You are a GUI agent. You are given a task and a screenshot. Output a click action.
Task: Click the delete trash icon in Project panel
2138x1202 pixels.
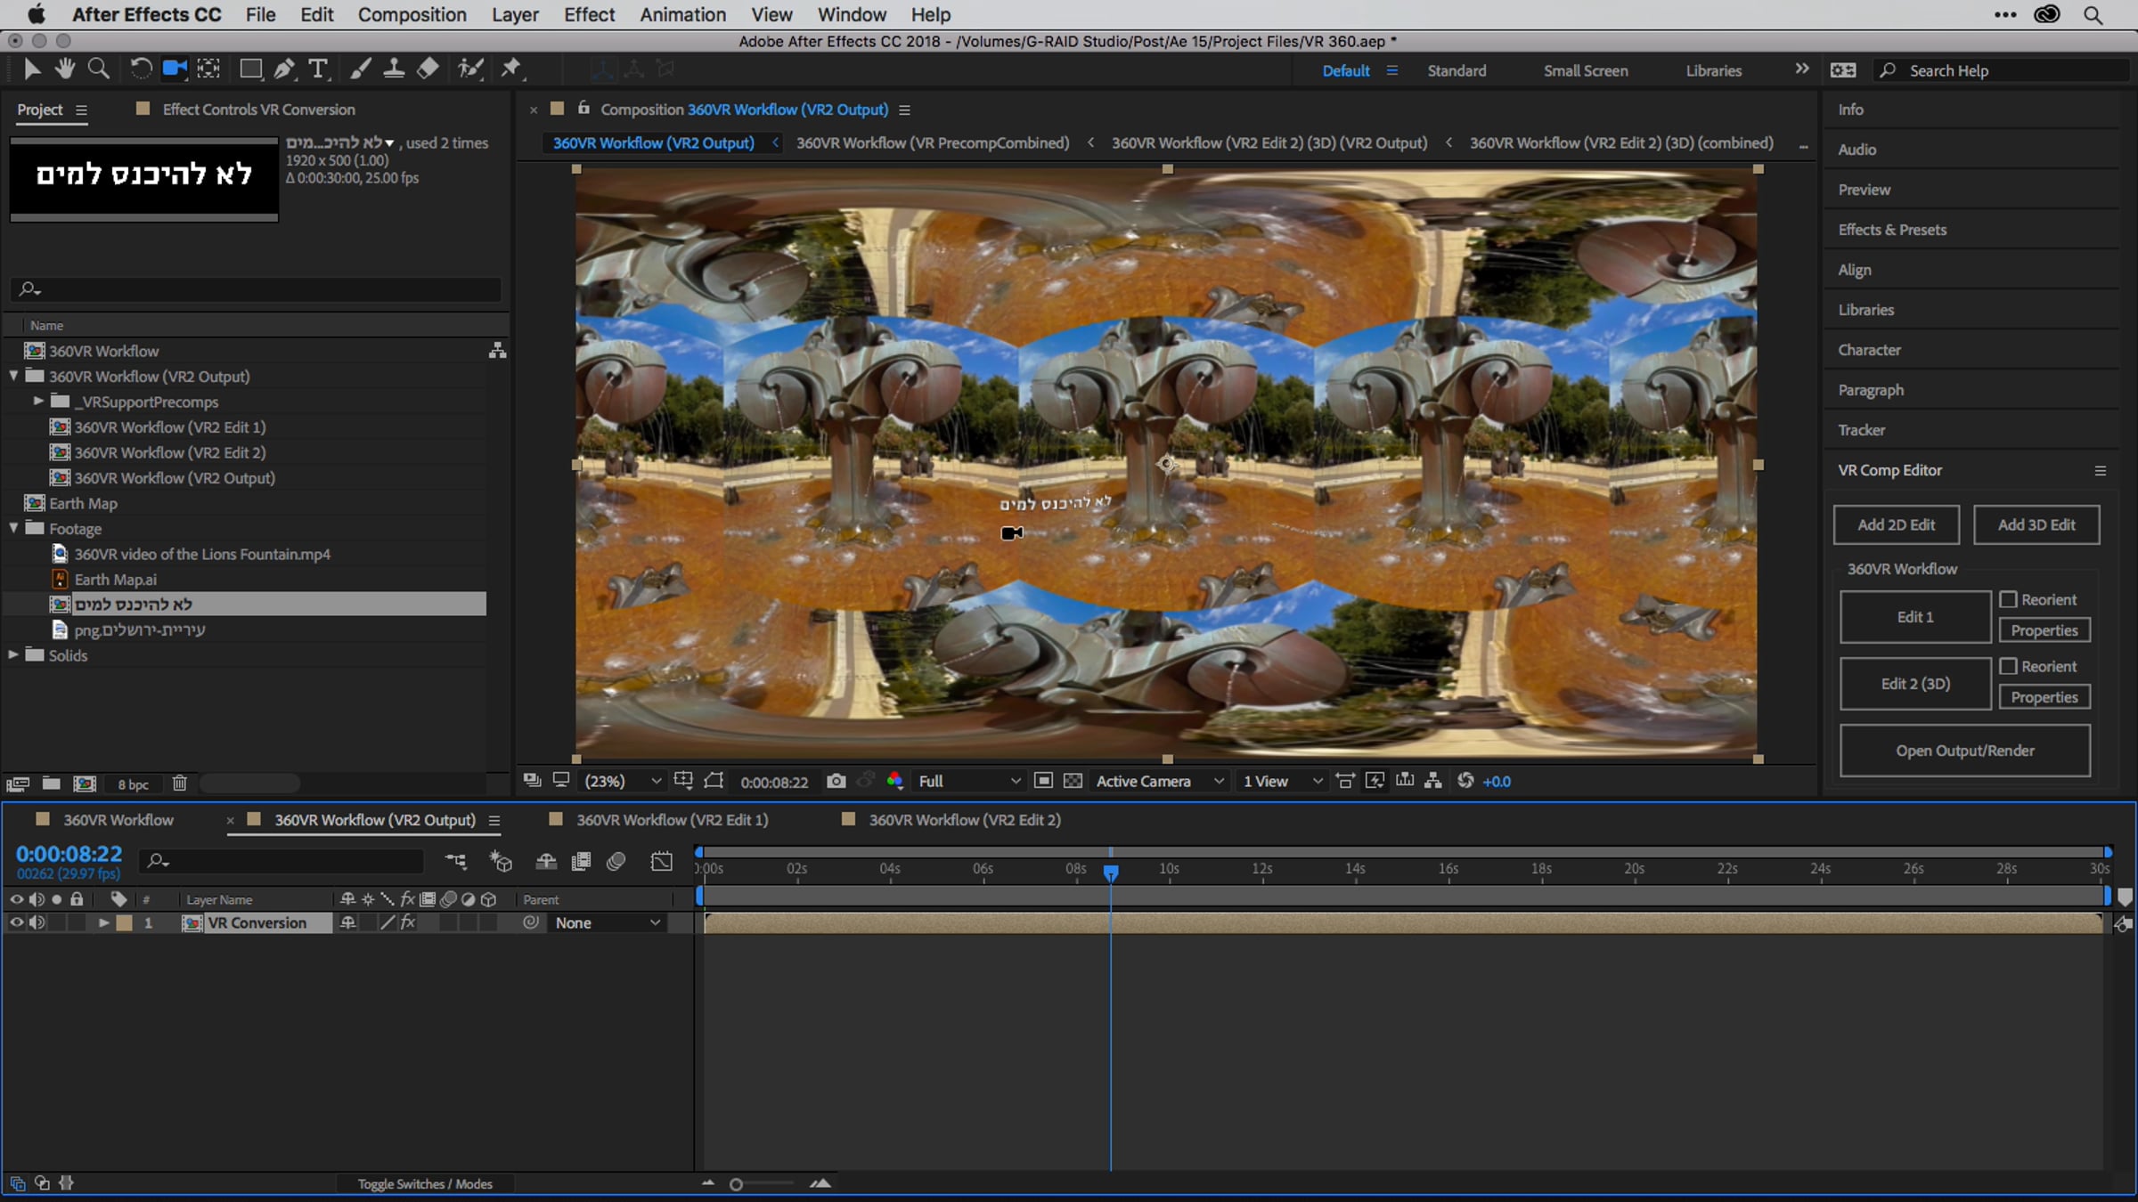[x=179, y=784]
